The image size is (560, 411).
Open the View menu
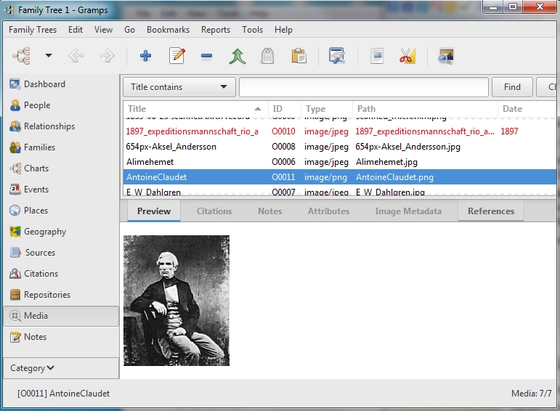[103, 30]
